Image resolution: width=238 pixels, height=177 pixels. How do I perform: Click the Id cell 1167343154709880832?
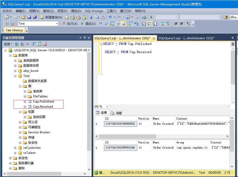(120, 124)
